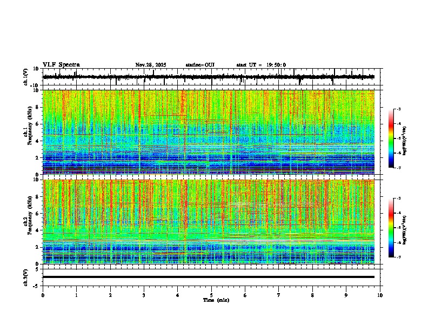
Task: Click time axis tick label "7"
Action: 279,295
